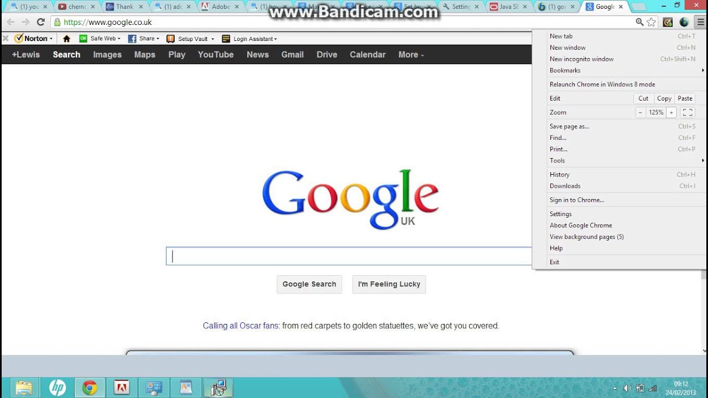The height and width of the screenshot is (398, 708).
Task: Open Play in the Google bar
Action: [177, 55]
